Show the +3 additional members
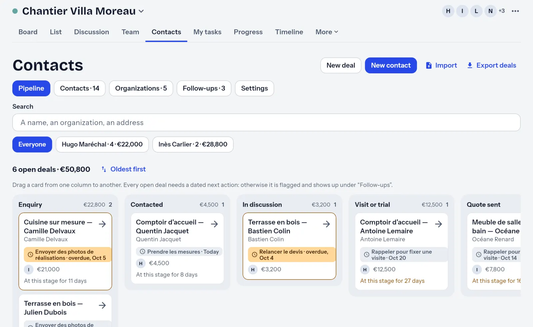The image size is (533, 327). coord(502,11)
